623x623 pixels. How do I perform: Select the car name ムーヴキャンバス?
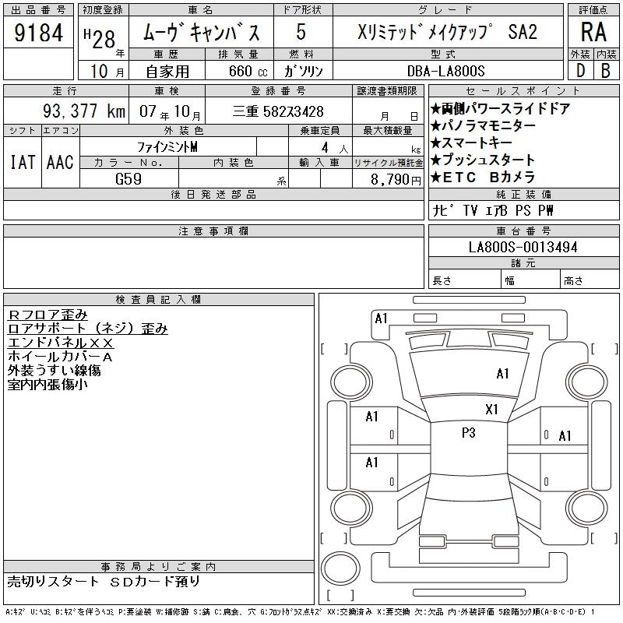[x=202, y=33]
